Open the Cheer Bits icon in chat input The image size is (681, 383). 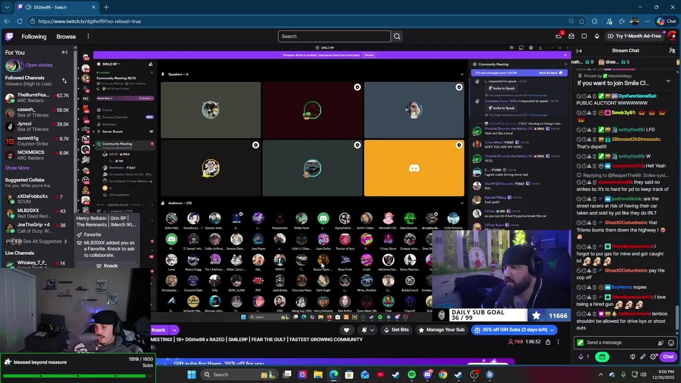pos(661,343)
